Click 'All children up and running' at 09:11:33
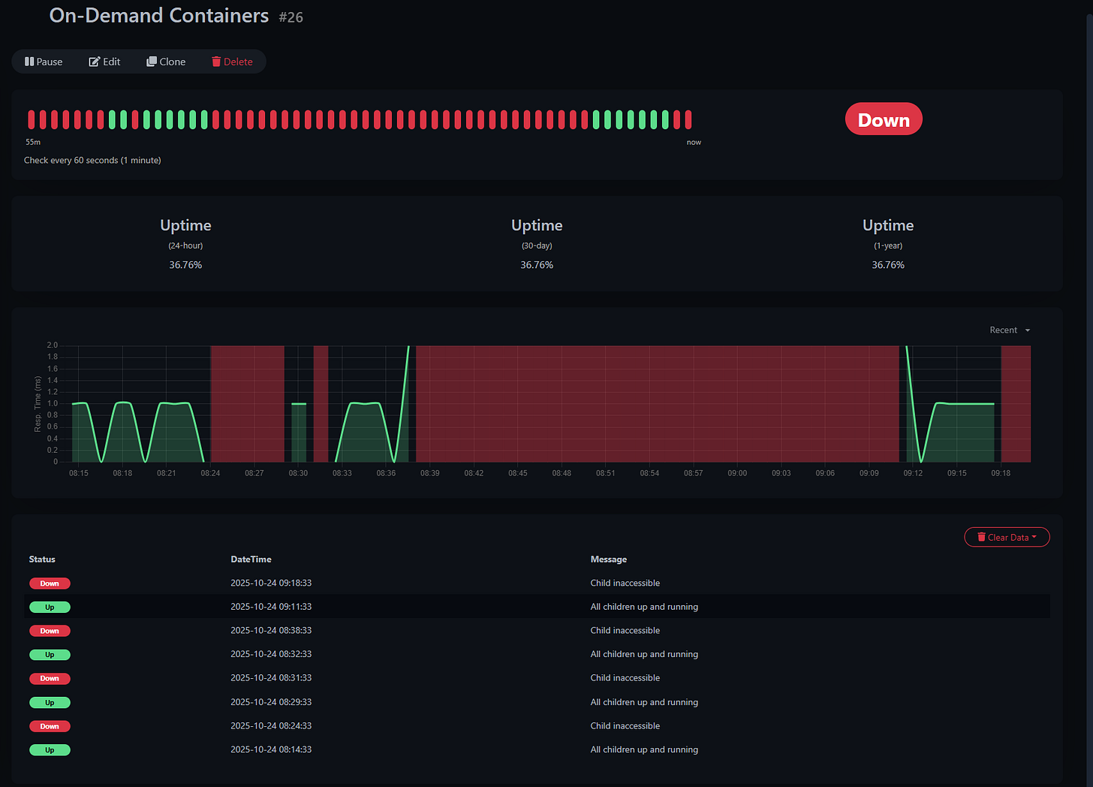Screen dimensions: 1093x787 point(644,607)
